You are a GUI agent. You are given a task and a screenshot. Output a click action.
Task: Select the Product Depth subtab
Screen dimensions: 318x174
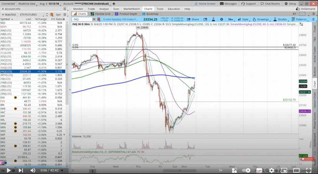coord(126,14)
